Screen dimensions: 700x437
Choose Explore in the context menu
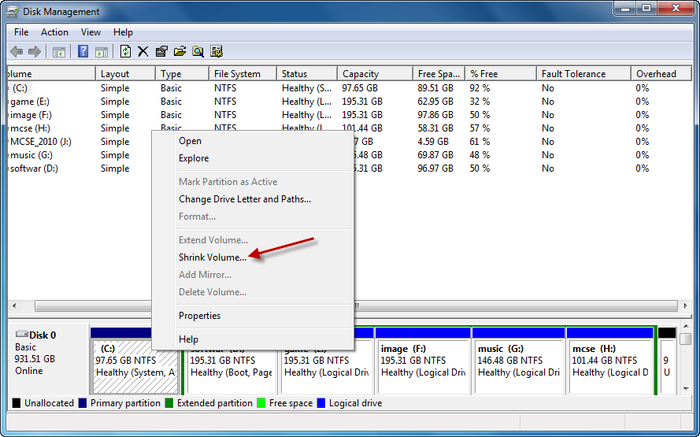click(x=194, y=158)
